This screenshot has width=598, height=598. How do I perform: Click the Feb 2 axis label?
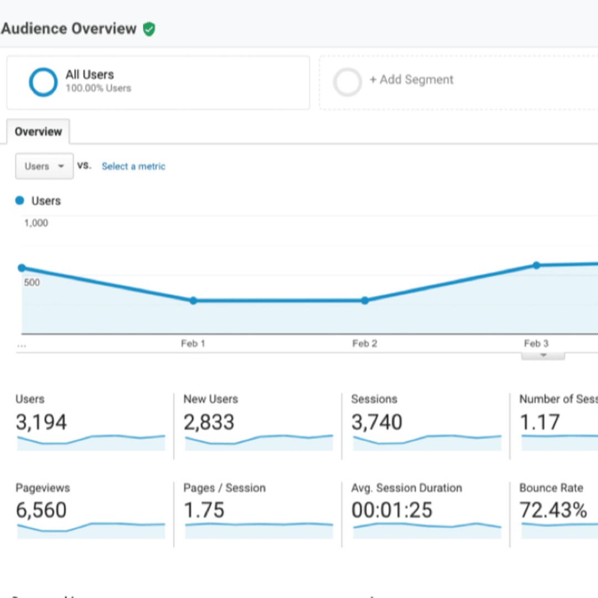[x=364, y=344]
